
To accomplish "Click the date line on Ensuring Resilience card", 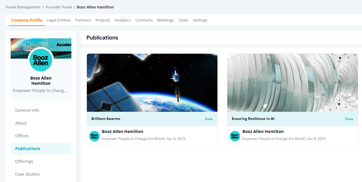I will [284, 139].
